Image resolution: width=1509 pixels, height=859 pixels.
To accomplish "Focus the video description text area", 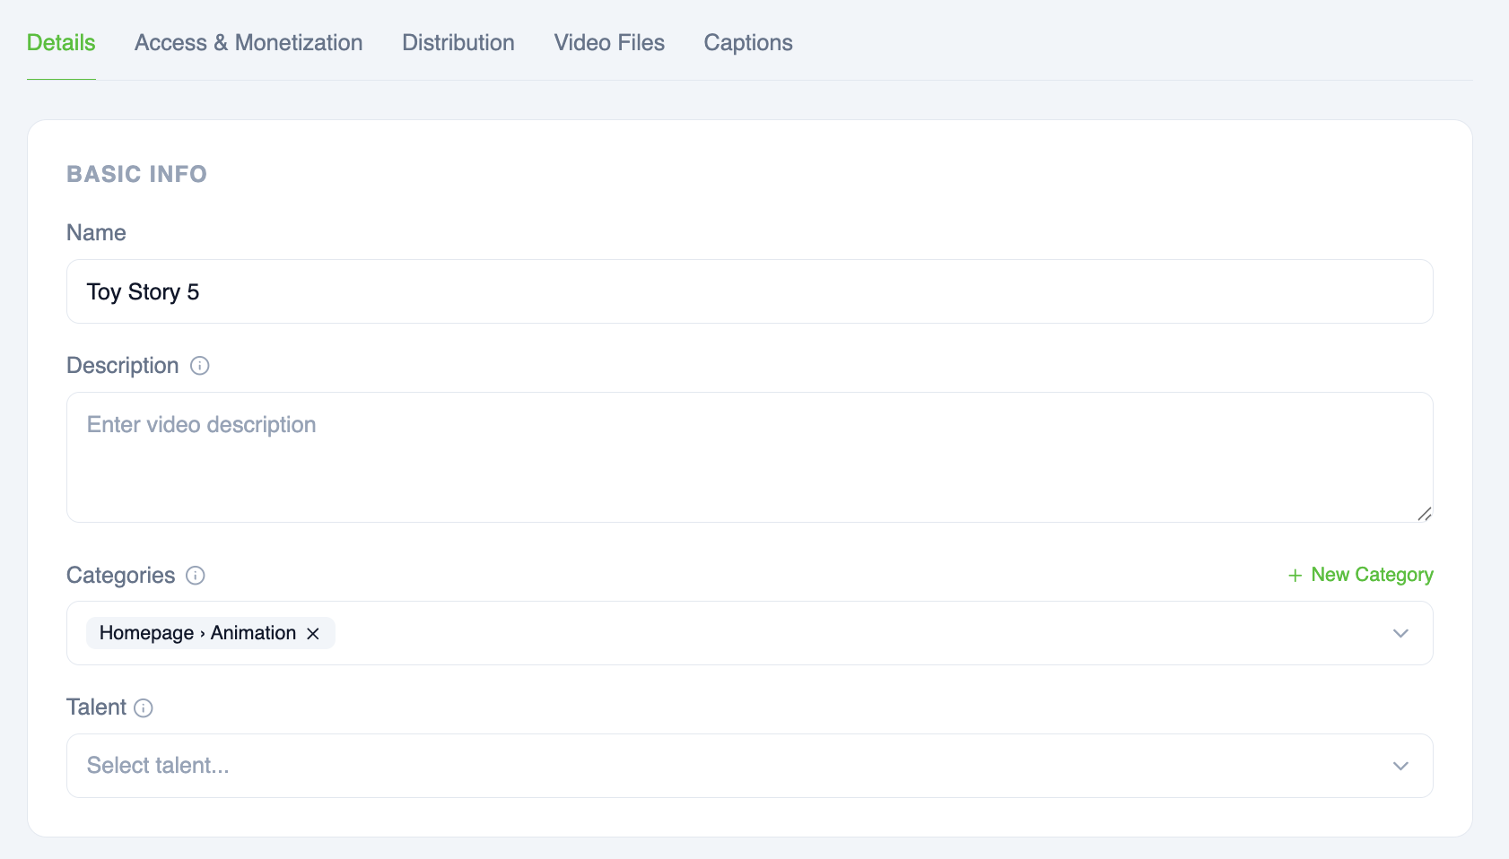I will click(x=750, y=457).
